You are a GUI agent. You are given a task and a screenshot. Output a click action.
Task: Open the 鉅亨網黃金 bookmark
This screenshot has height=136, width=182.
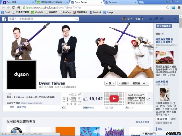pyautogui.click(x=80, y=12)
